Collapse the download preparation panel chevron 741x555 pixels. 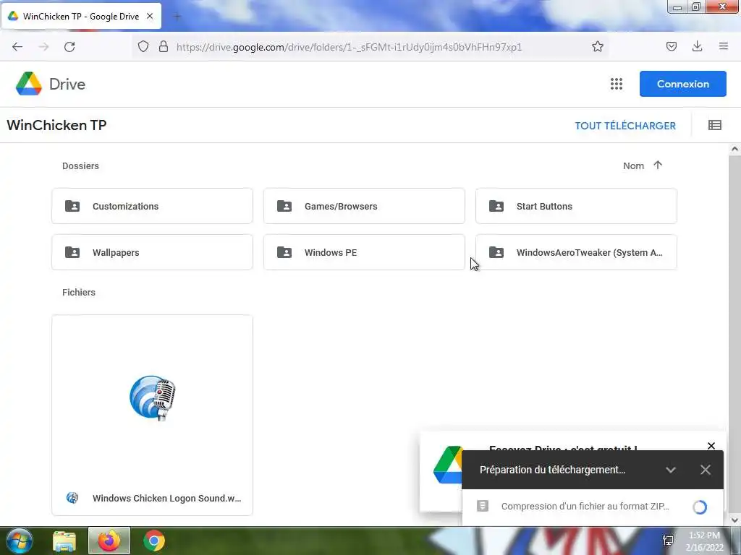pos(671,470)
